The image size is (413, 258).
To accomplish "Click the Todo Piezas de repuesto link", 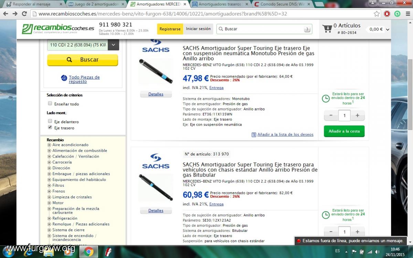I will pos(84,79).
